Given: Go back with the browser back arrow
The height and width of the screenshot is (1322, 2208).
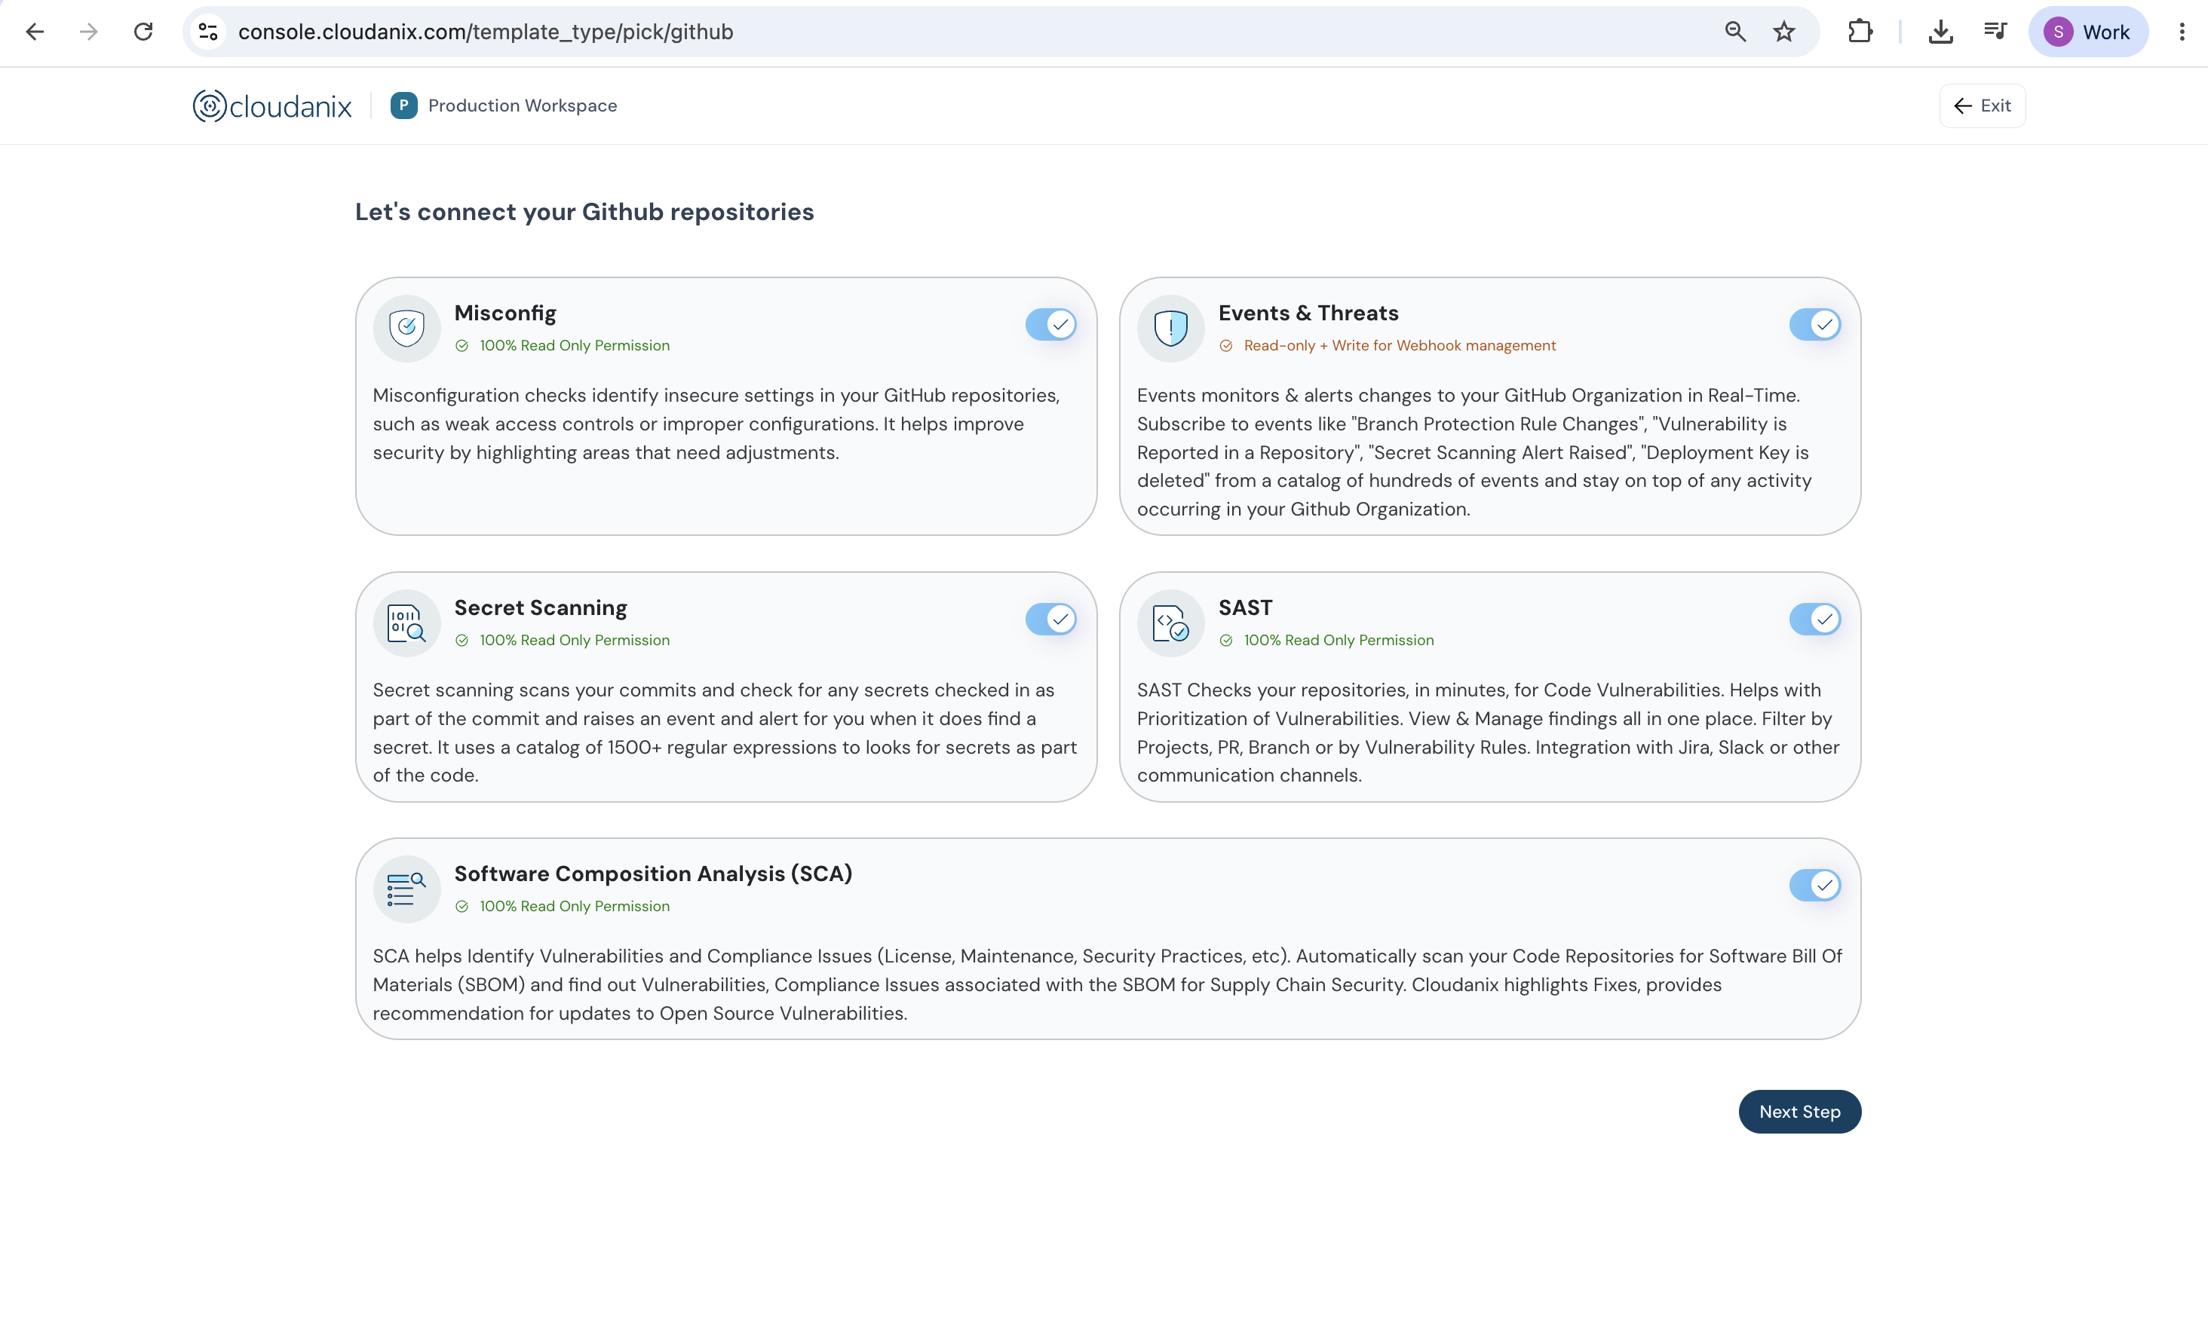Looking at the screenshot, I should [x=35, y=32].
